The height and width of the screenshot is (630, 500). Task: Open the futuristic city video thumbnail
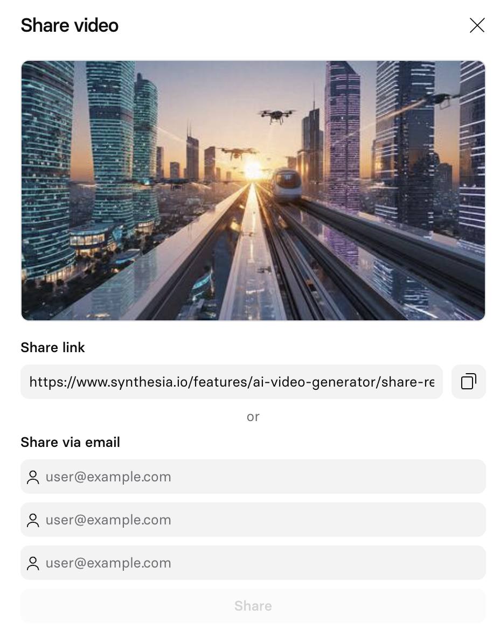(253, 191)
